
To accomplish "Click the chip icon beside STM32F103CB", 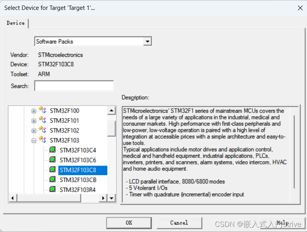I will coord(52,179).
